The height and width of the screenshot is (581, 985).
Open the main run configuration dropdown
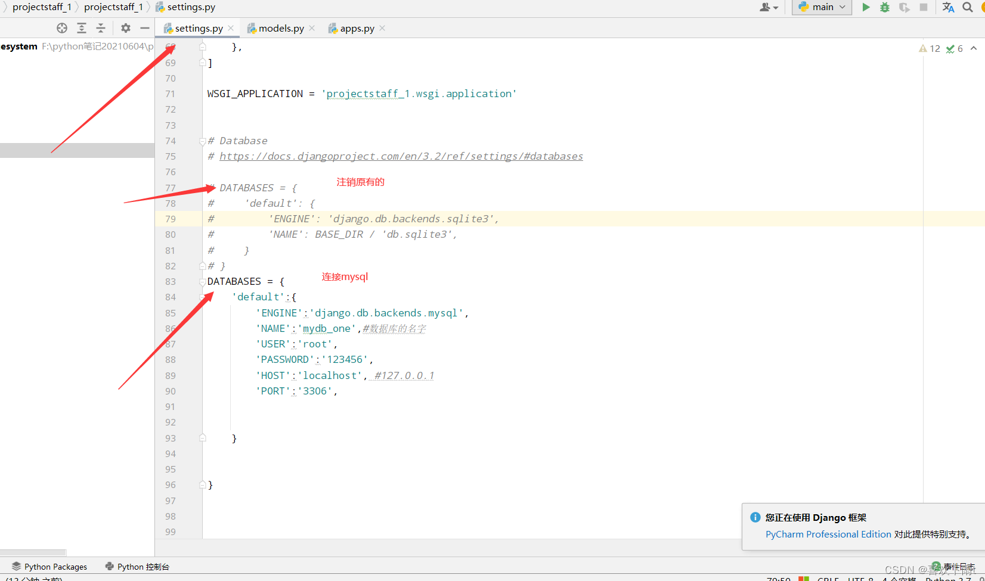(x=822, y=7)
